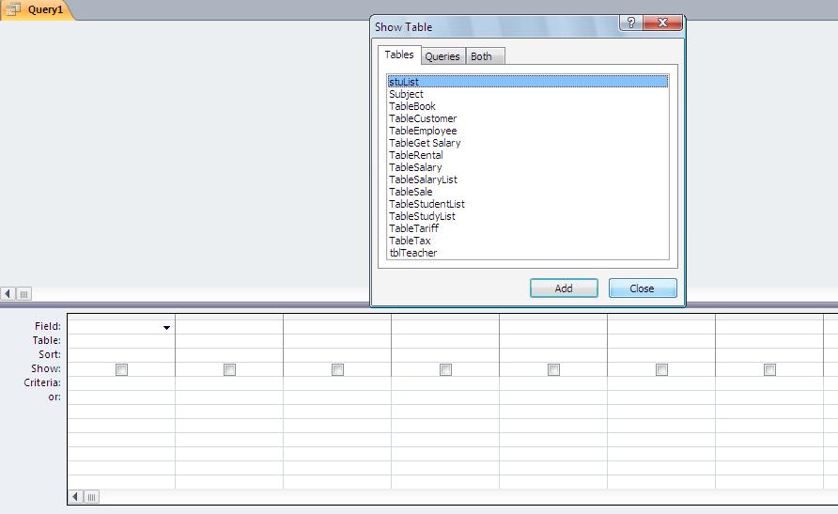Toggle Show checkbox in fifth grid column
The height and width of the screenshot is (514, 838).
[x=553, y=369]
